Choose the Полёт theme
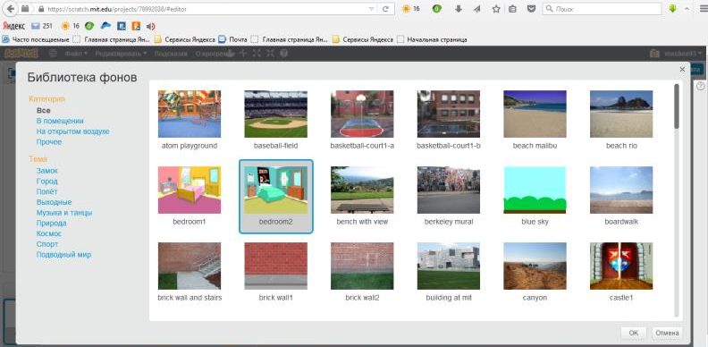The height and width of the screenshot is (347, 708). [47, 191]
